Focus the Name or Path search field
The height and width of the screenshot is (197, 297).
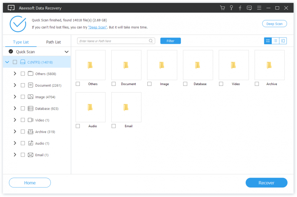tap(116, 41)
